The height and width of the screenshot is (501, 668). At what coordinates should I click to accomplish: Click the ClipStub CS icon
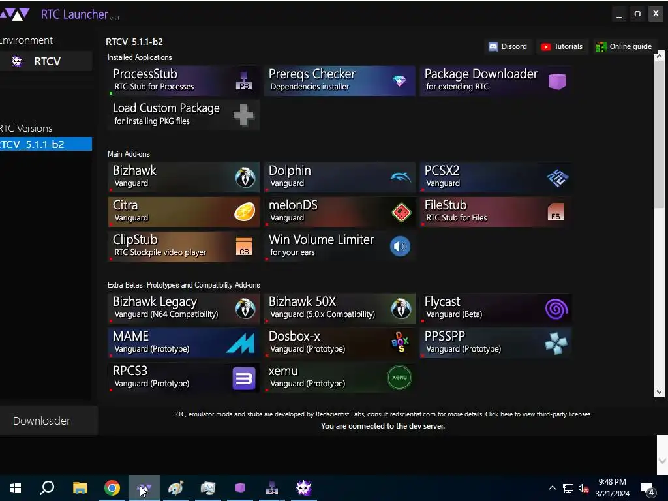click(x=244, y=247)
